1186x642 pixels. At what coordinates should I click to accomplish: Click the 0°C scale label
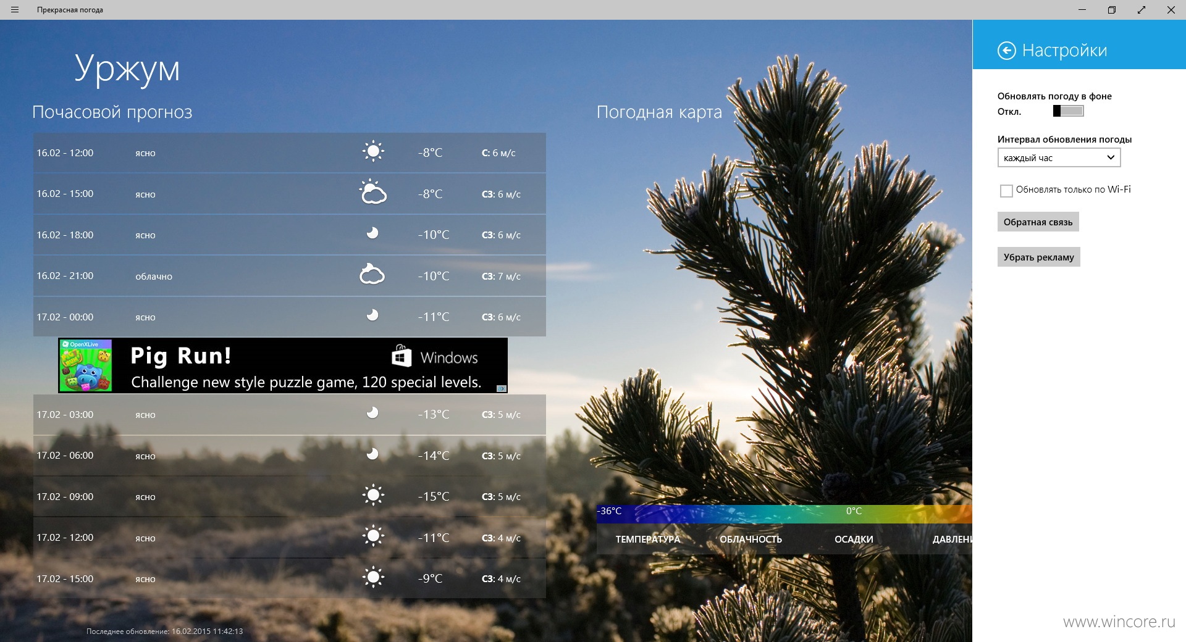tap(854, 511)
